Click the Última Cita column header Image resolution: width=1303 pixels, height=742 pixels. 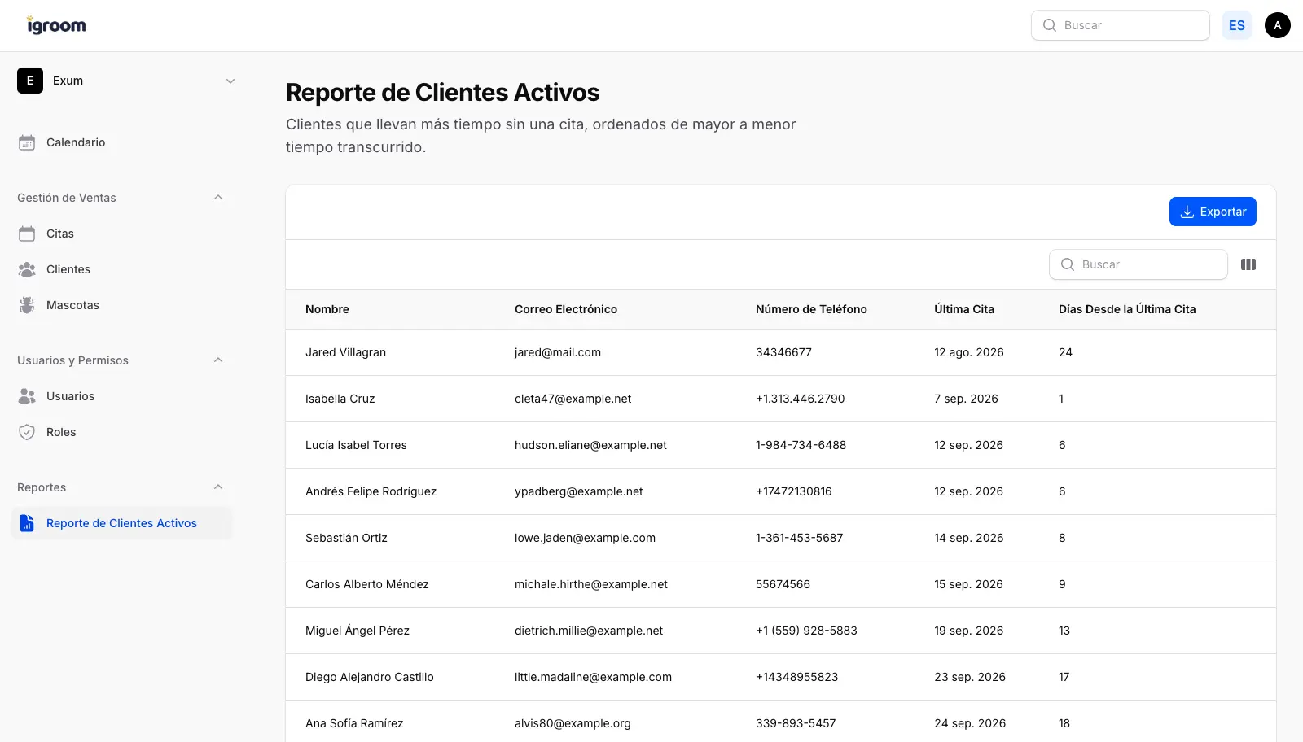click(964, 309)
